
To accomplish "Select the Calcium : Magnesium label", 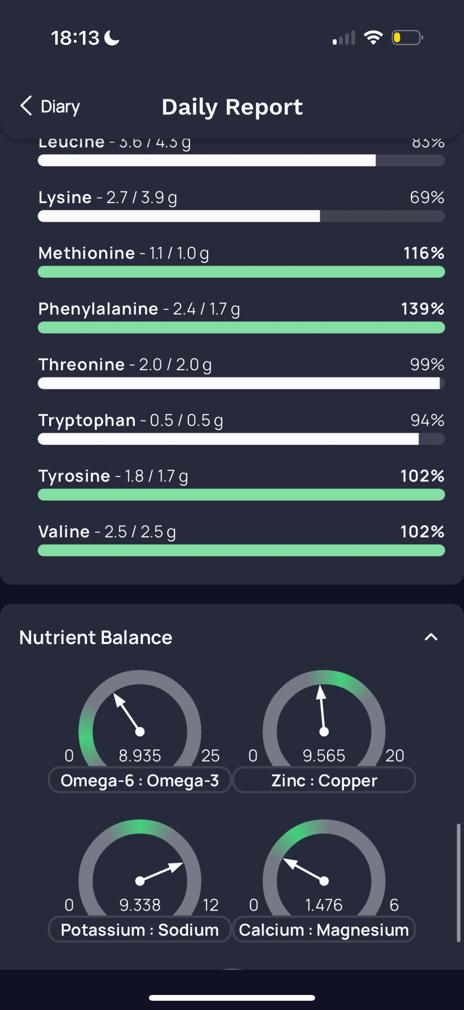I will (x=324, y=929).
